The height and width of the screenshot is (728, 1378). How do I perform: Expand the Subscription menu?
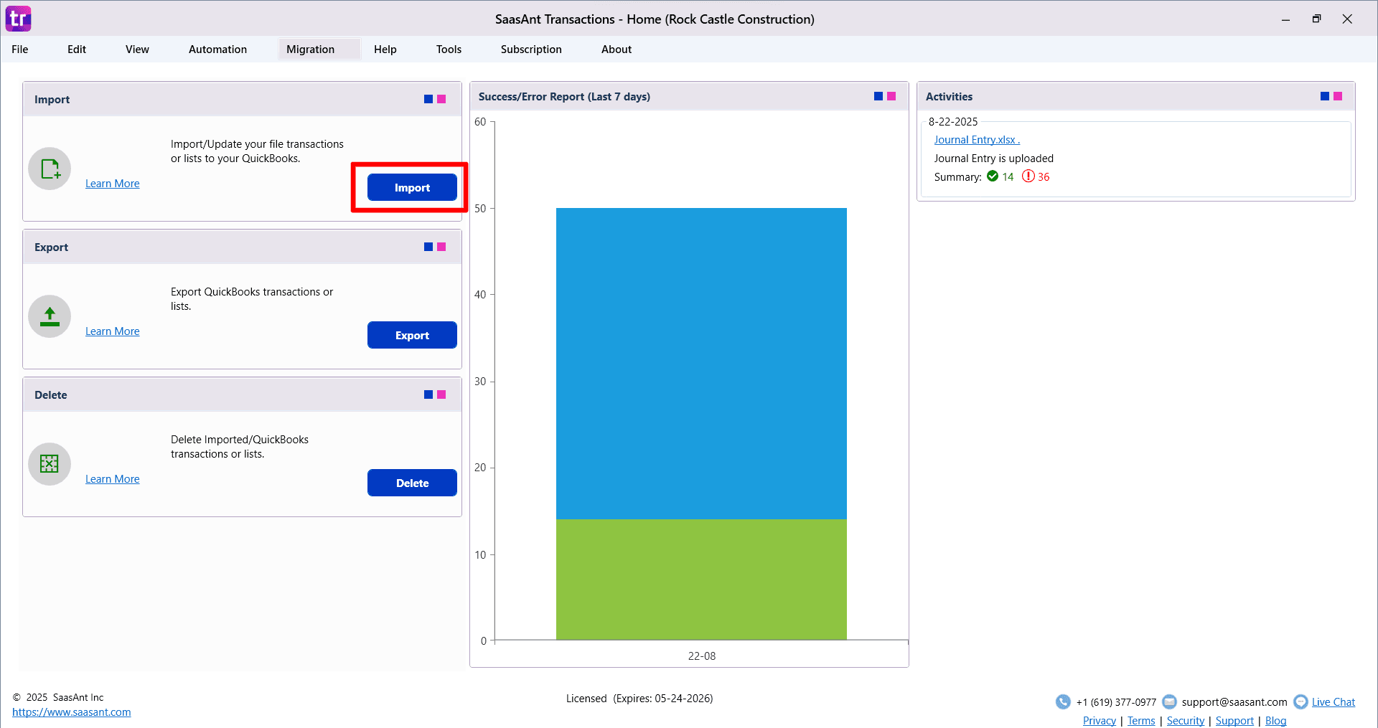[x=531, y=49]
